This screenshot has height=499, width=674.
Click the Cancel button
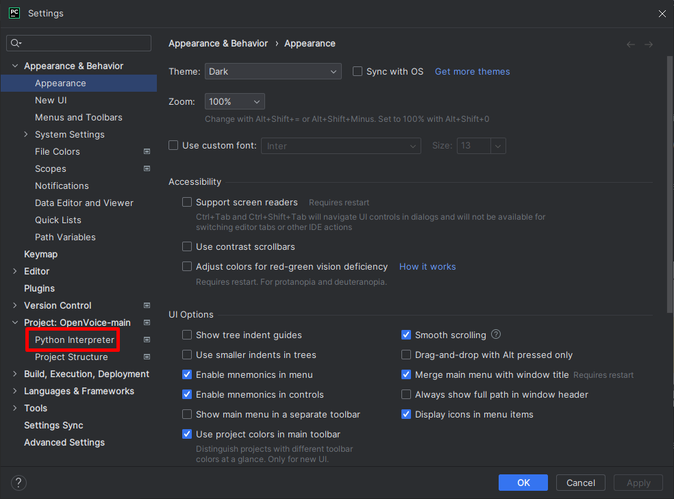point(580,483)
